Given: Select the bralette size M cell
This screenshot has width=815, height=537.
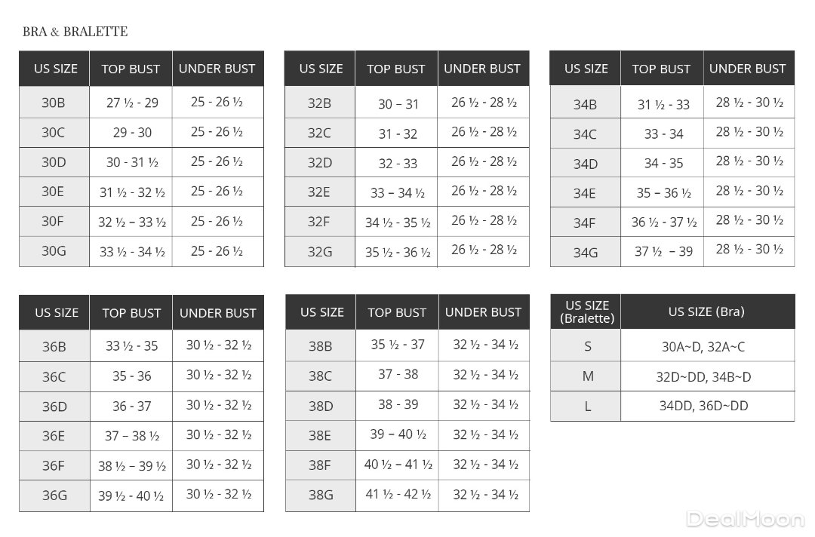Looking at the screenshot, I should pyautogui.click(x=588, y=376).
